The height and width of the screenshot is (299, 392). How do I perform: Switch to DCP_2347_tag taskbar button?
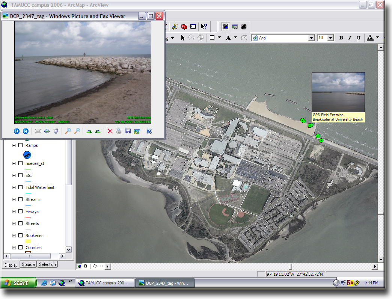pyautogui.click(x=165, y=283)
